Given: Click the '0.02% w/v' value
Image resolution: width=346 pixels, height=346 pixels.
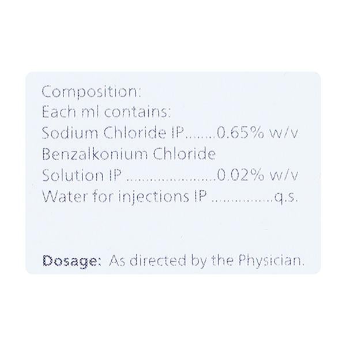Looking at the screenshot, I should pyautogui.click(x=257, y=175).
